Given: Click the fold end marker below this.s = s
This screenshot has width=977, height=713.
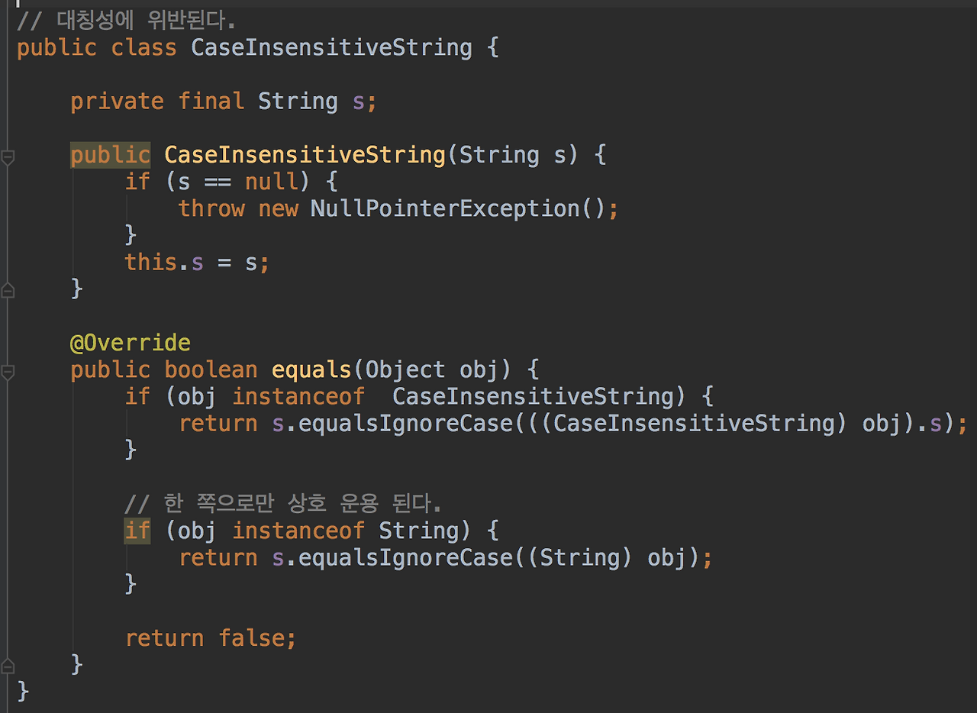Looking at the screenshot, I should (x=8, y=291).
